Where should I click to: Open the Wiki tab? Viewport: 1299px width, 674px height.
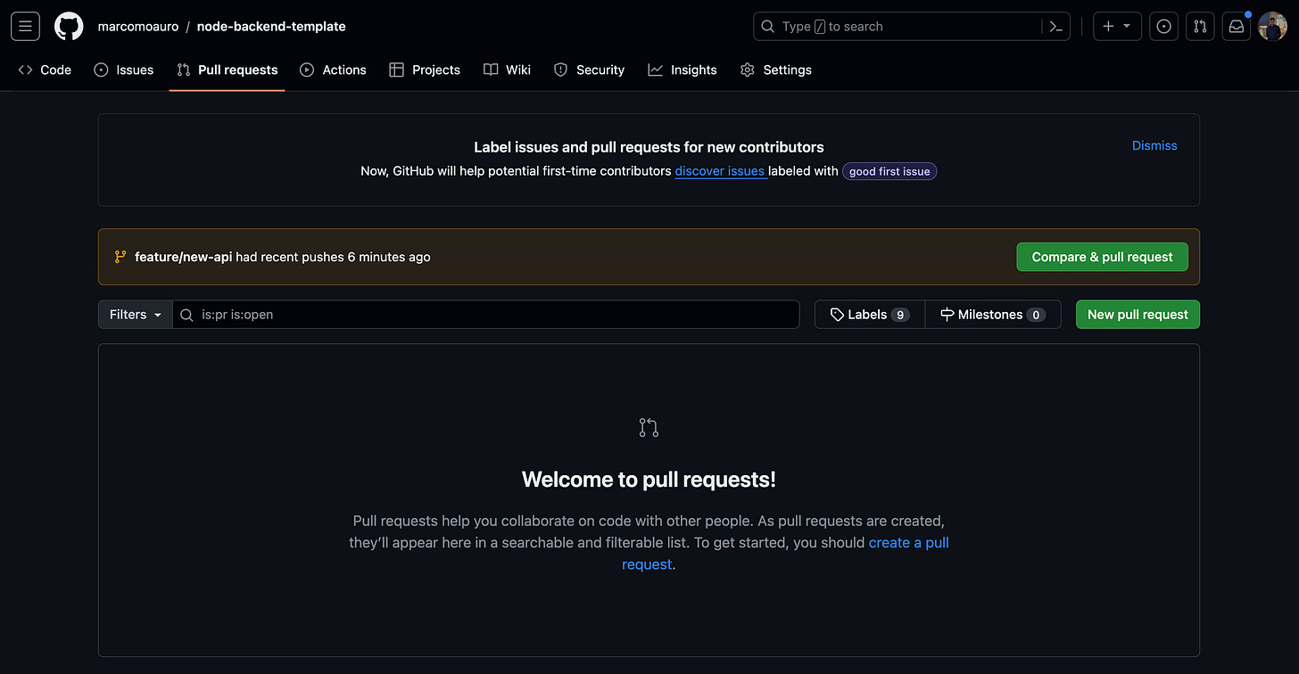coord(507,70)
